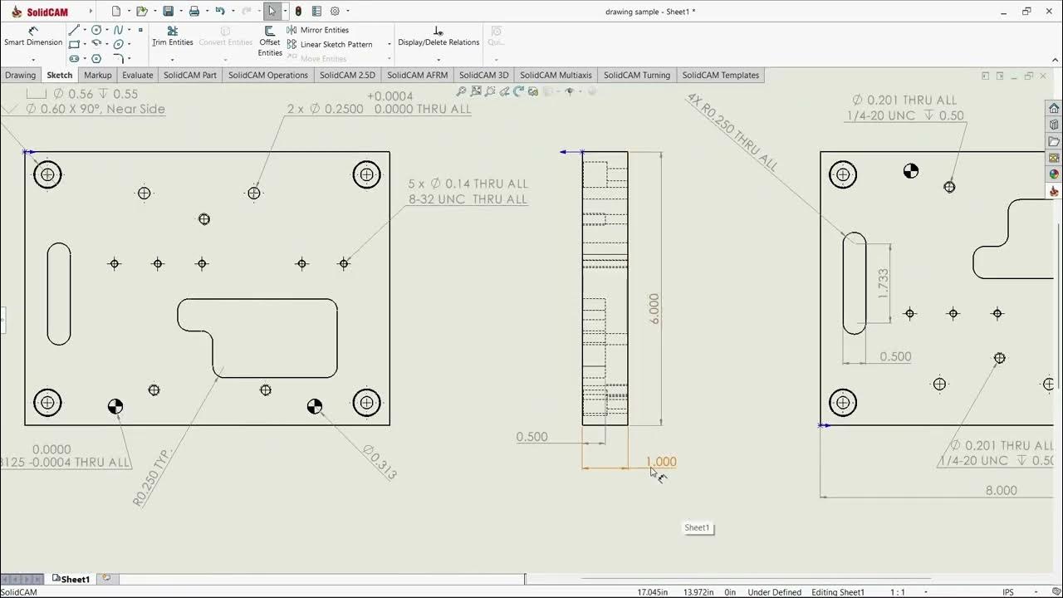This screenshot has height=598, width=1063.
Task: Select the Spline sketch tool
Action: (x=118, y=30)
